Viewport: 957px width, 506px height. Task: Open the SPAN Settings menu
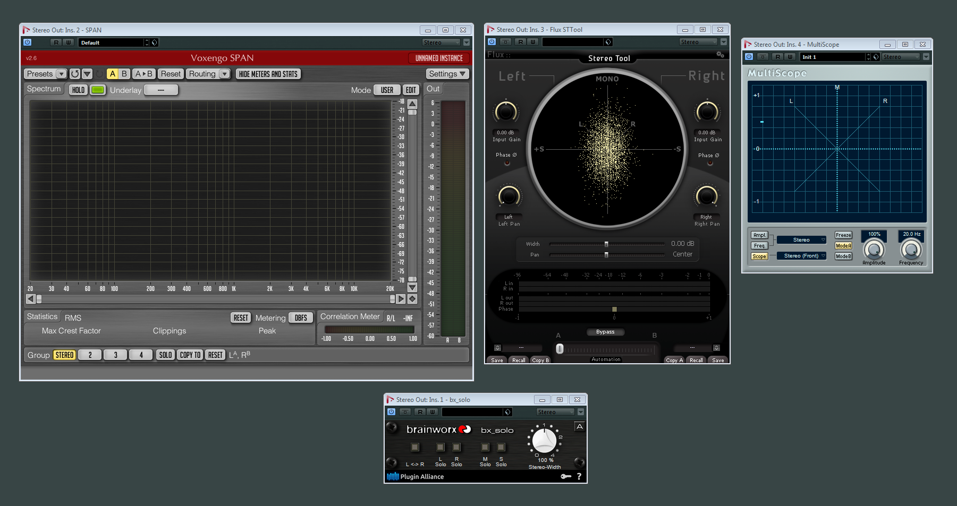click(447, 74)
